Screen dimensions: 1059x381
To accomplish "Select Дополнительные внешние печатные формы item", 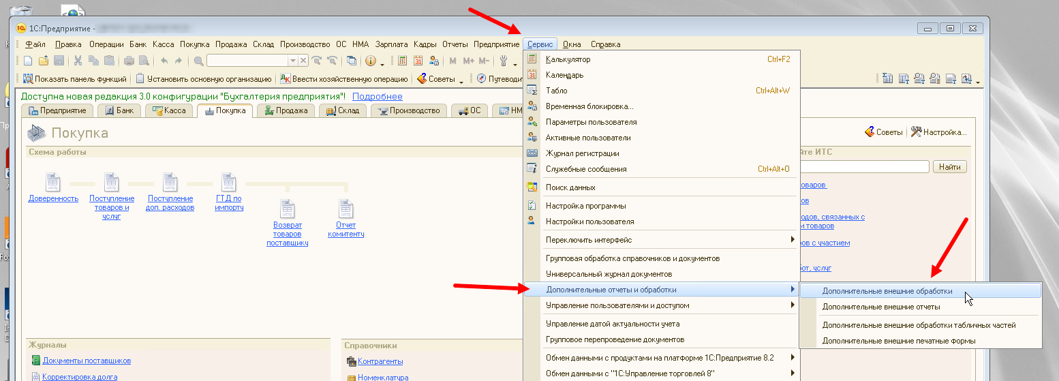I will (x=921, y=340).
